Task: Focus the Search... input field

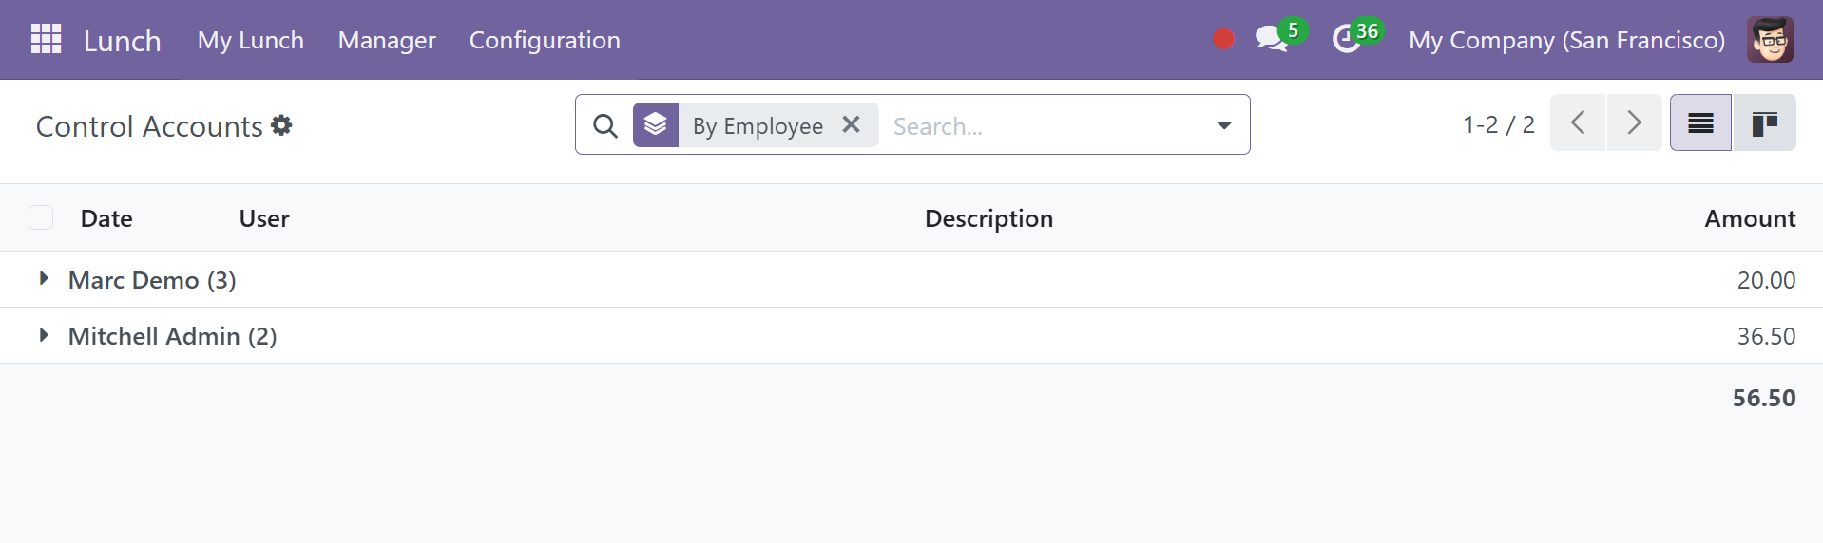Action: (x=1041, y=126)
